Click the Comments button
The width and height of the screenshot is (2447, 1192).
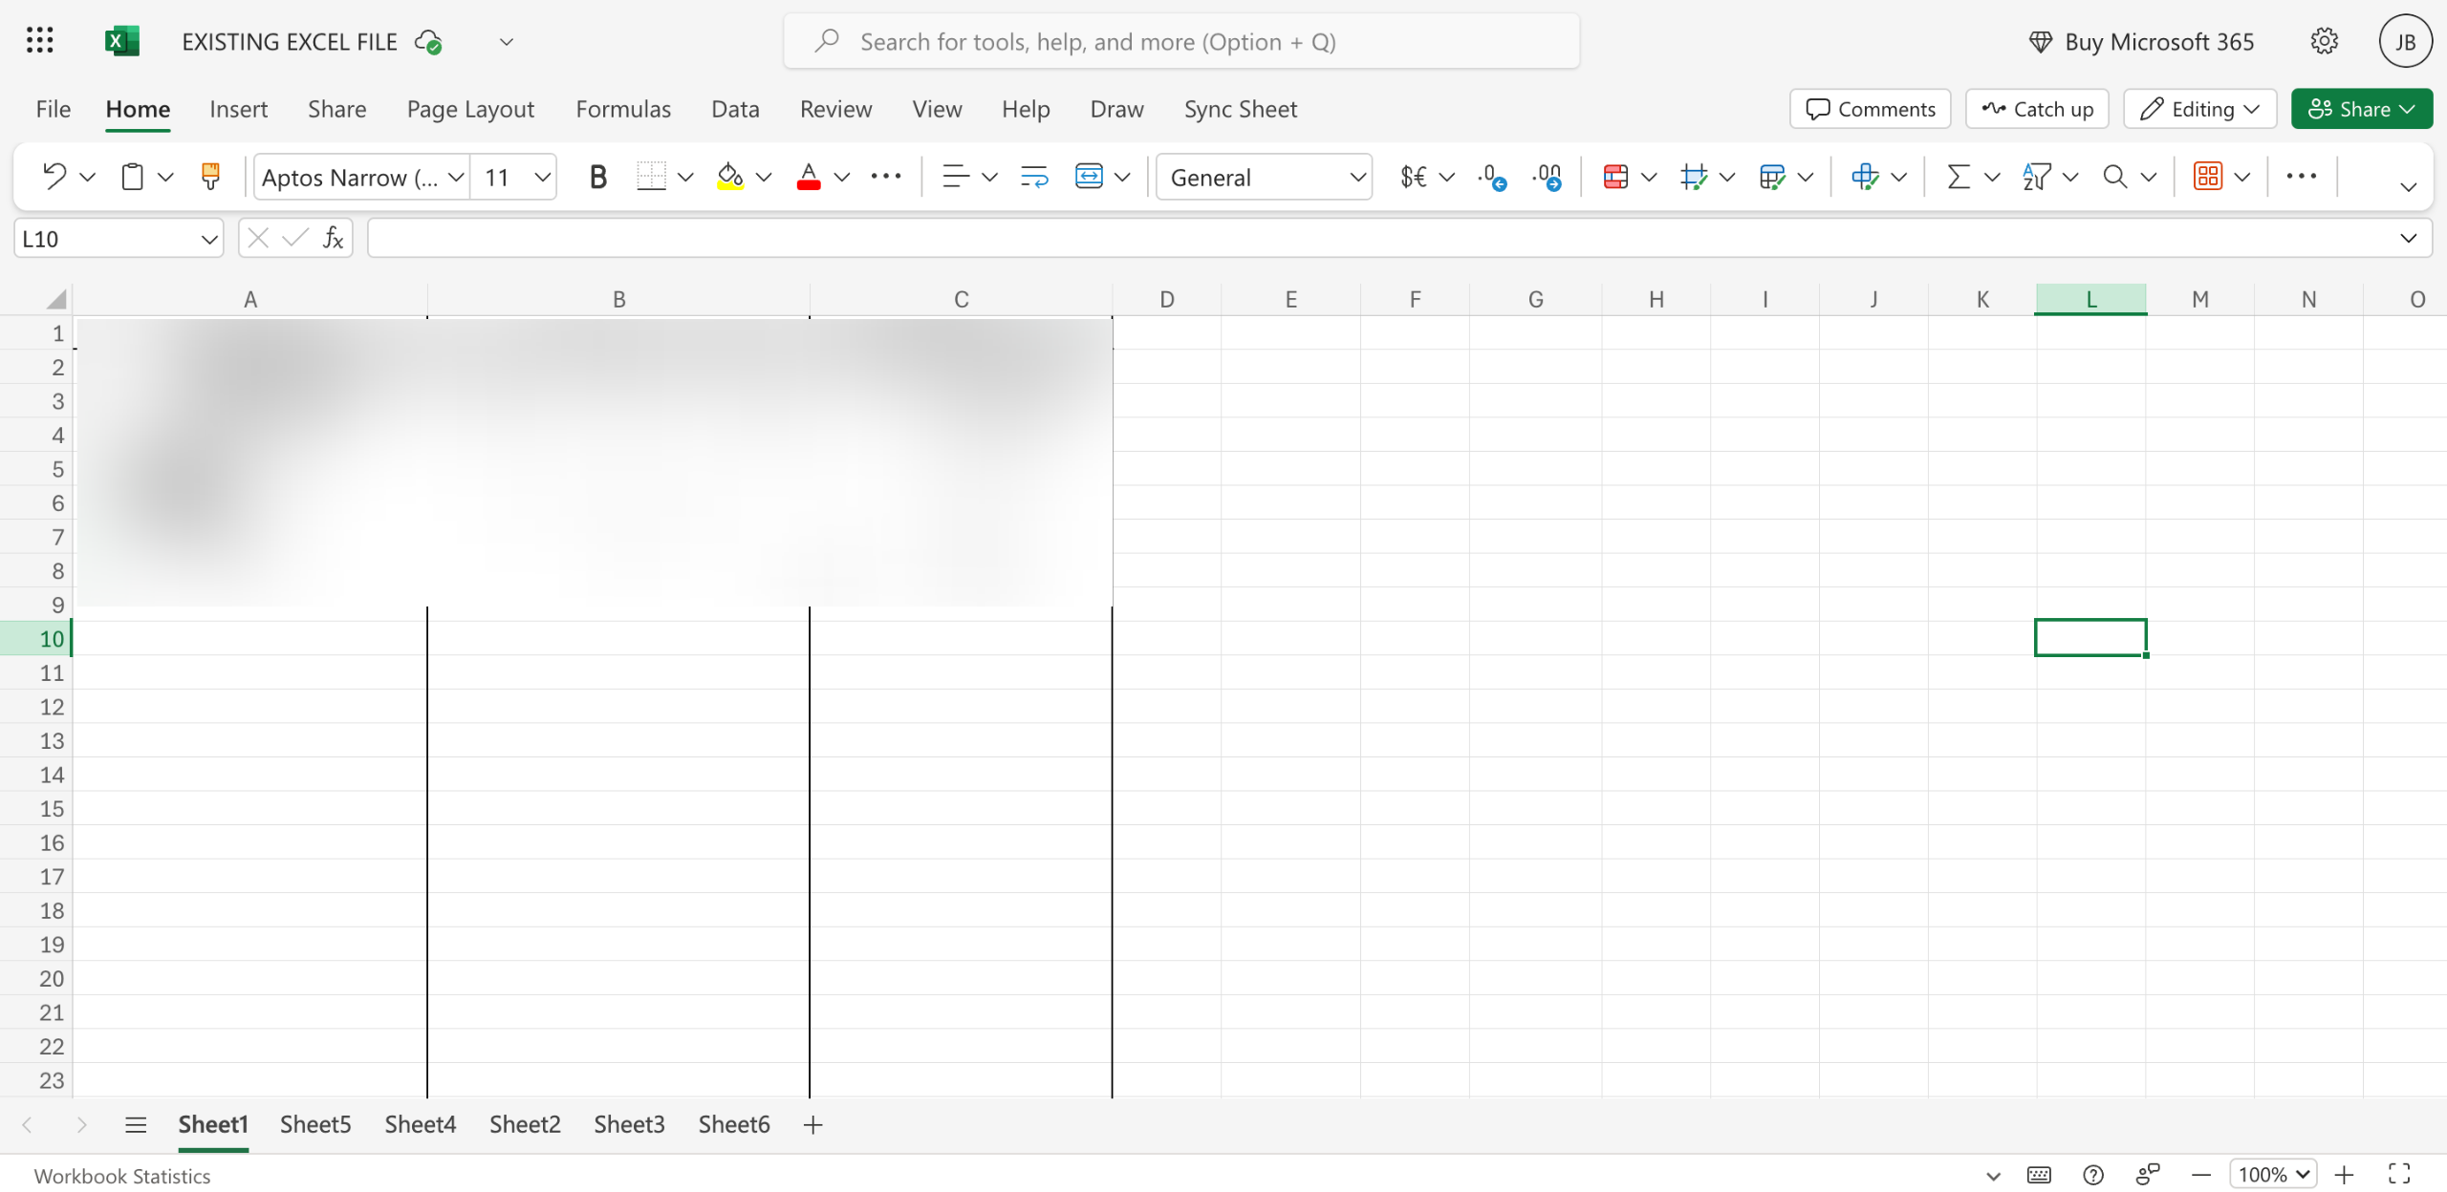click(1870, 109)
